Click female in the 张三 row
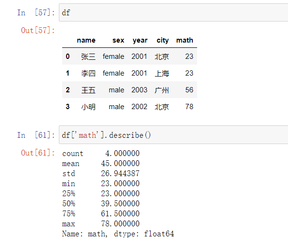The width and height of the screenshot is (288, 245). pyautogui.click(x=113, y=56)
